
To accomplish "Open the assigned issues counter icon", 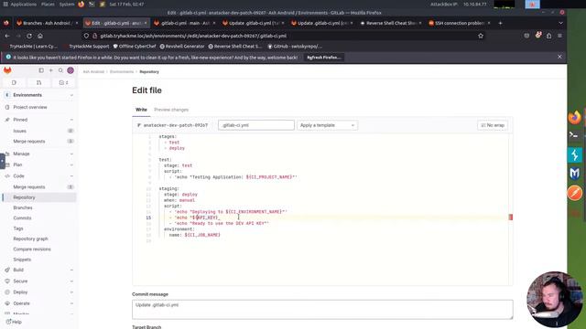I will coord(14,82).
